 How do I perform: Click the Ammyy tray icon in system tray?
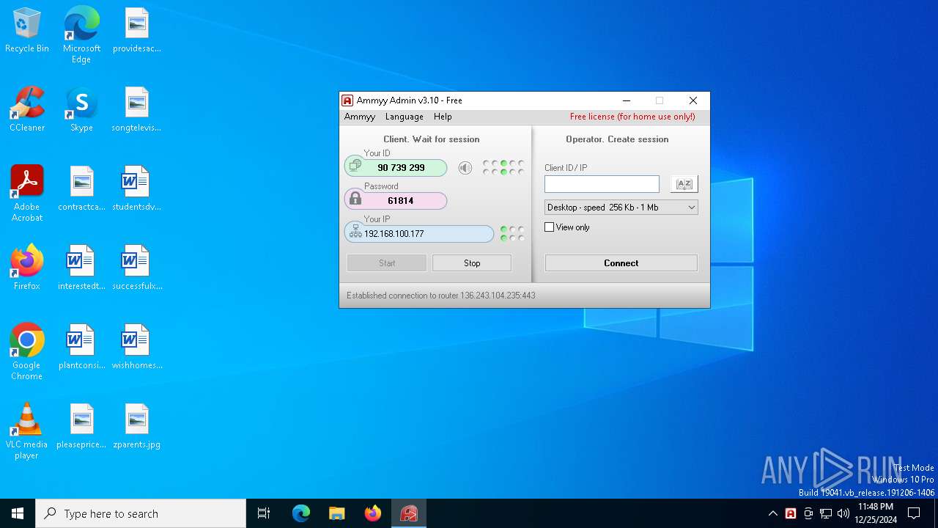coord(791,513)
